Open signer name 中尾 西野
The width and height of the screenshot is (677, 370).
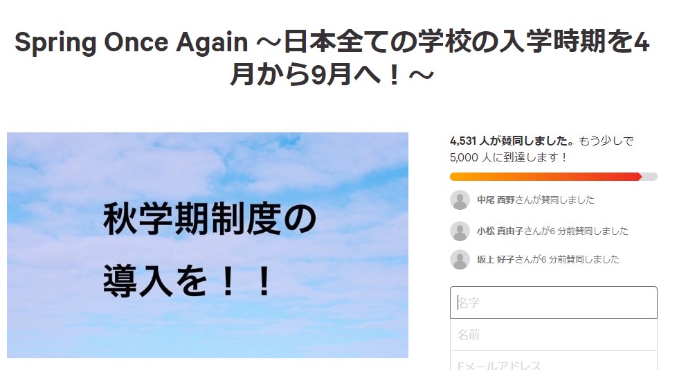pyautogui.click(x=496, y=200)
